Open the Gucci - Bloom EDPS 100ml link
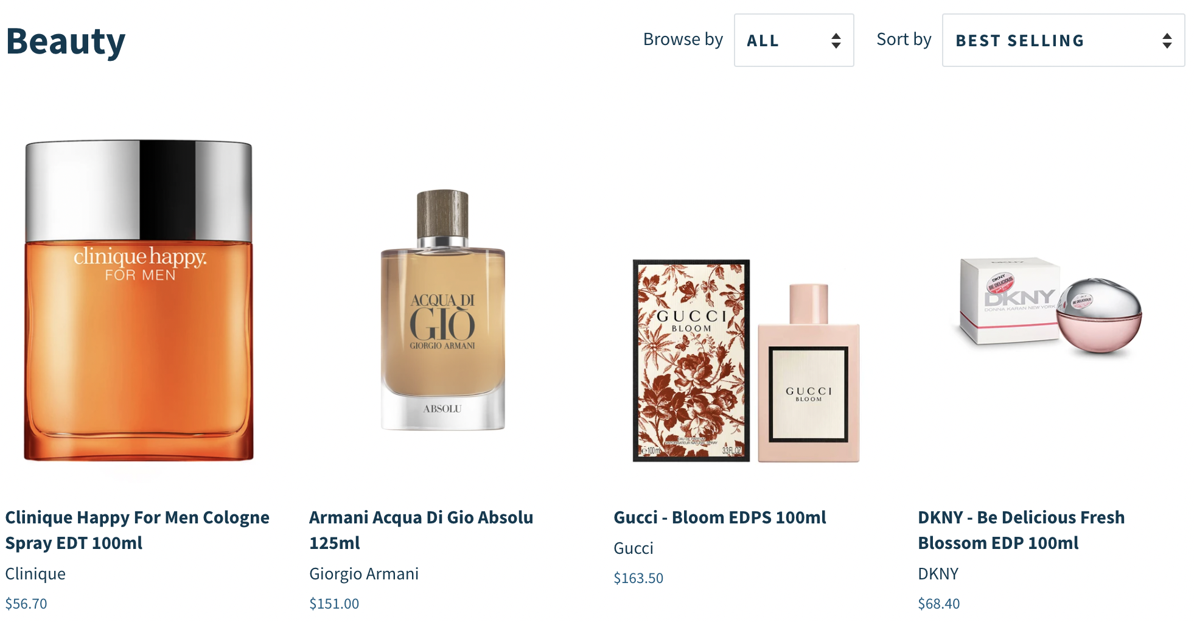 click(720, 517)
